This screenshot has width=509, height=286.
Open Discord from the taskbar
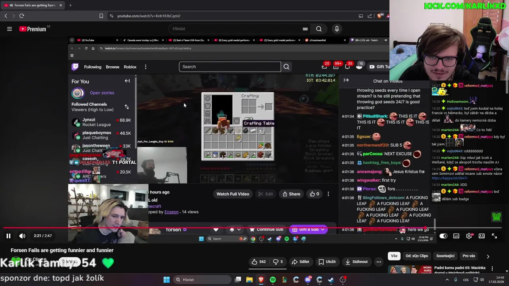[x=308, y=280]
